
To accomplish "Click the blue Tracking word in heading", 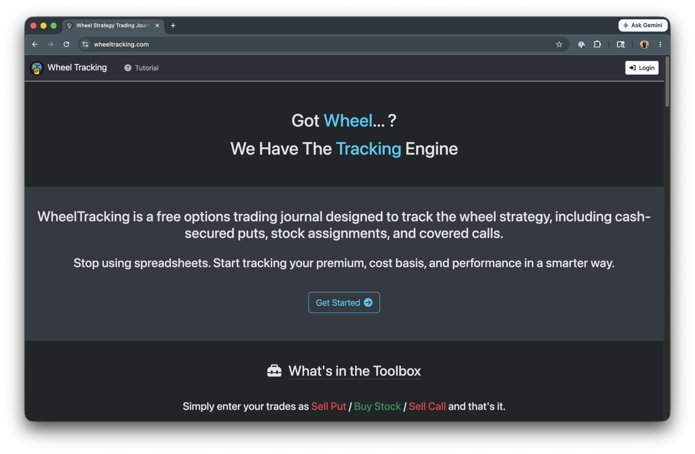I will coord(368,149).
